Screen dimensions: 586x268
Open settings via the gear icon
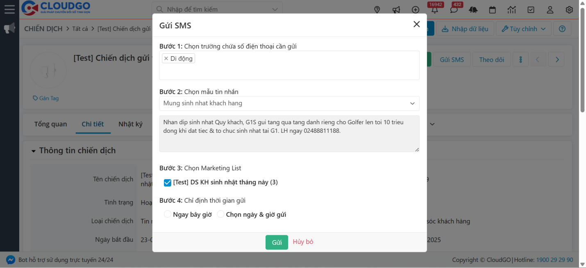(x=569, y=9)
